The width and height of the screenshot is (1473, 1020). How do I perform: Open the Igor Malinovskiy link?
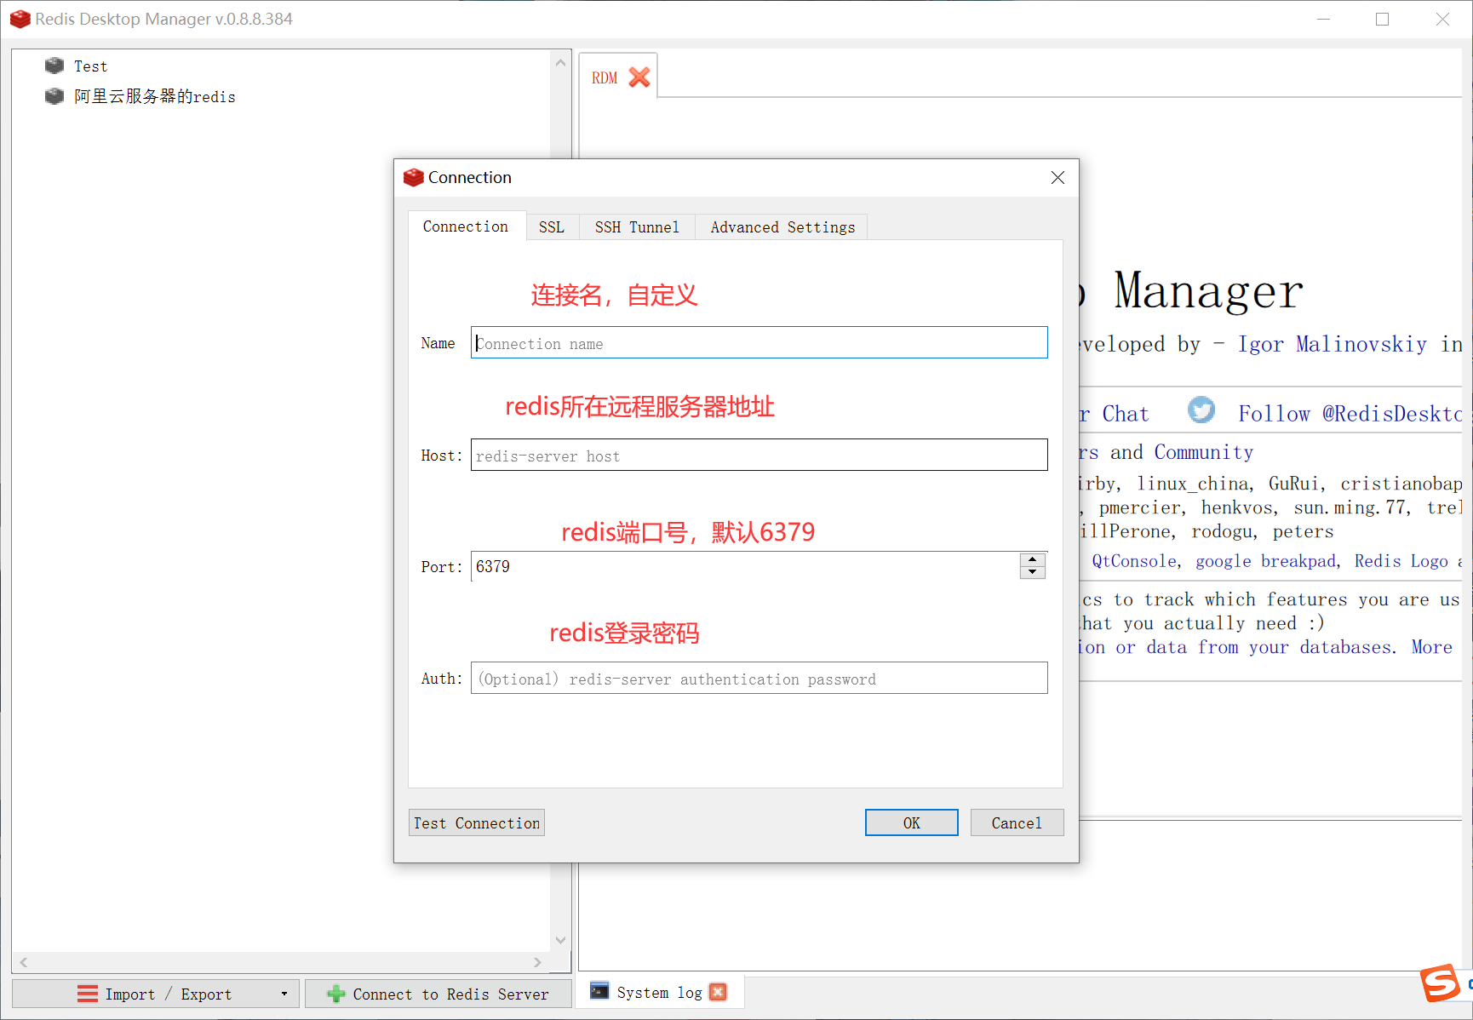1332,344
